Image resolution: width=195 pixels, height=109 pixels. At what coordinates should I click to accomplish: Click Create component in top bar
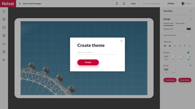coord(152,4)
